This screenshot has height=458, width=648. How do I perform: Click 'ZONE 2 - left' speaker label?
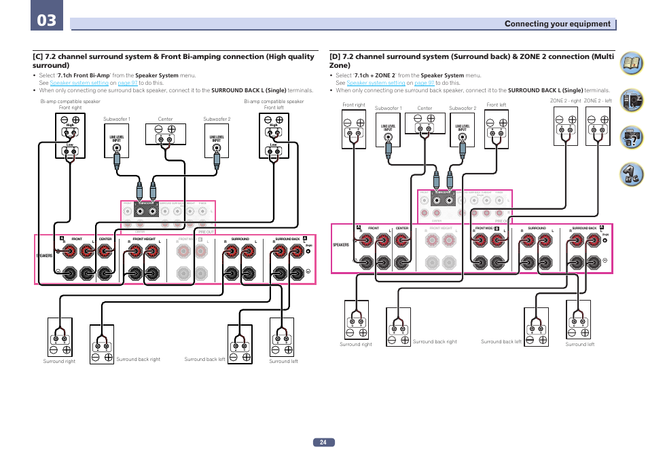tap(598, 101)
